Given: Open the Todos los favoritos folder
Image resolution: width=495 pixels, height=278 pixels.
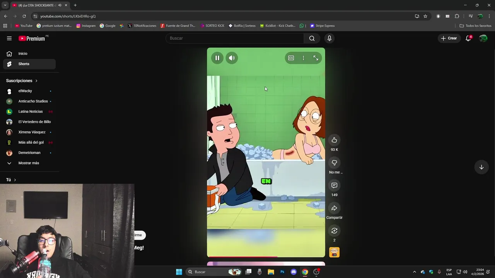Looking at the screenshot, I should coord(475,26).
